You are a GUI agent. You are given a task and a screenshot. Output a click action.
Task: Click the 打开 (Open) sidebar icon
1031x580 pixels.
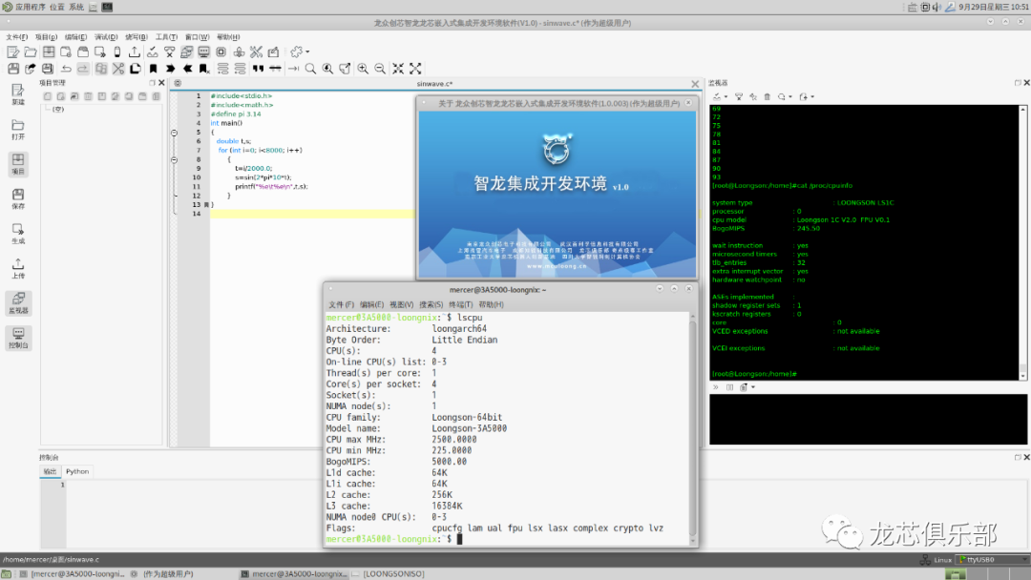(18, 129)
